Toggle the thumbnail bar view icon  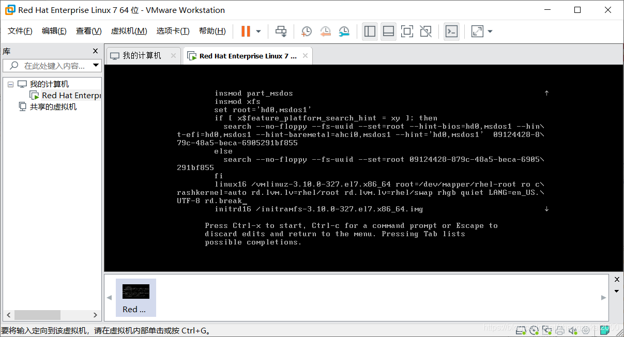point(389,32)
